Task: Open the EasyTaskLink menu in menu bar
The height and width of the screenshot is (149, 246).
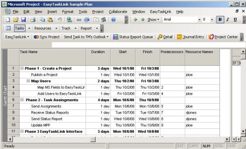Action: tap(161, 12)
